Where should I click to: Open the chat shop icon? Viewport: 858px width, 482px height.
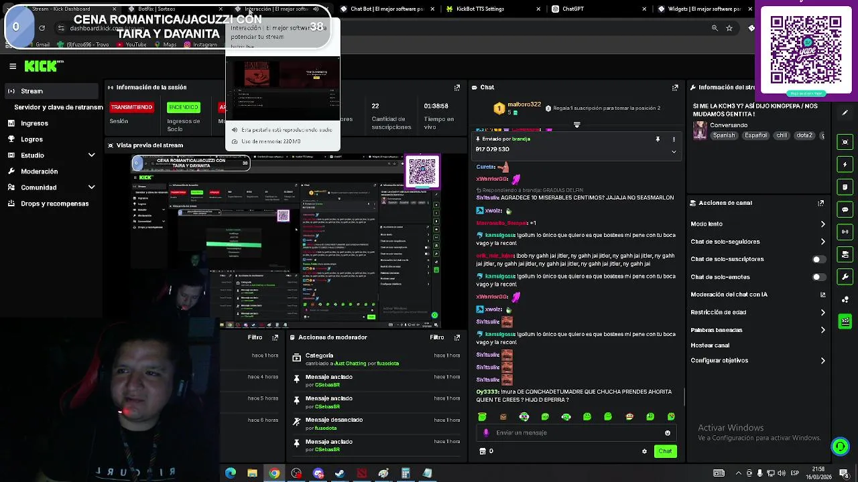pos(482,451)
